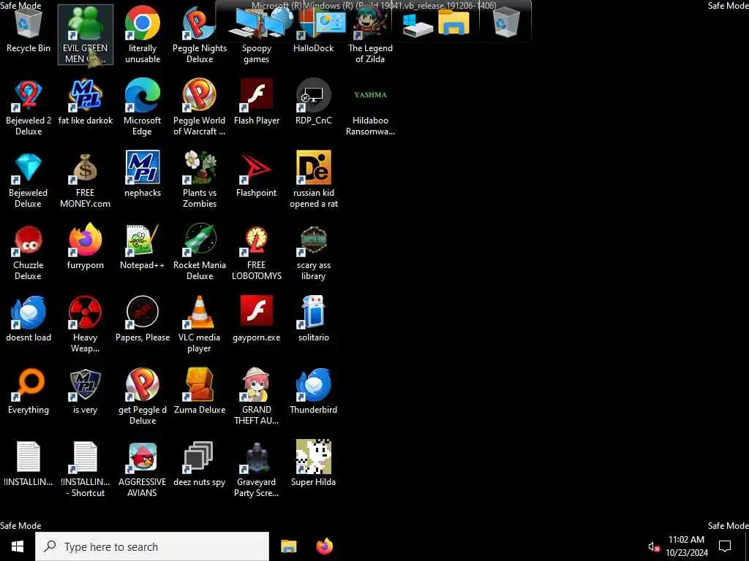Open The Legend of Zilda icon

[370, 34]
